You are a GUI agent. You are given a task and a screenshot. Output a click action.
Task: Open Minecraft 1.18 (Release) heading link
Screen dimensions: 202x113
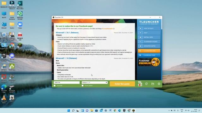tap(66, 58)
